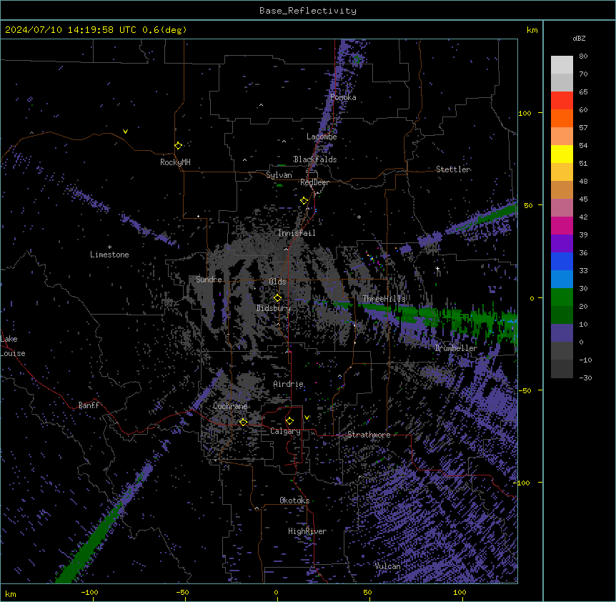Click the blue 36-33 dBZ legend swatch

click(562, 261)
